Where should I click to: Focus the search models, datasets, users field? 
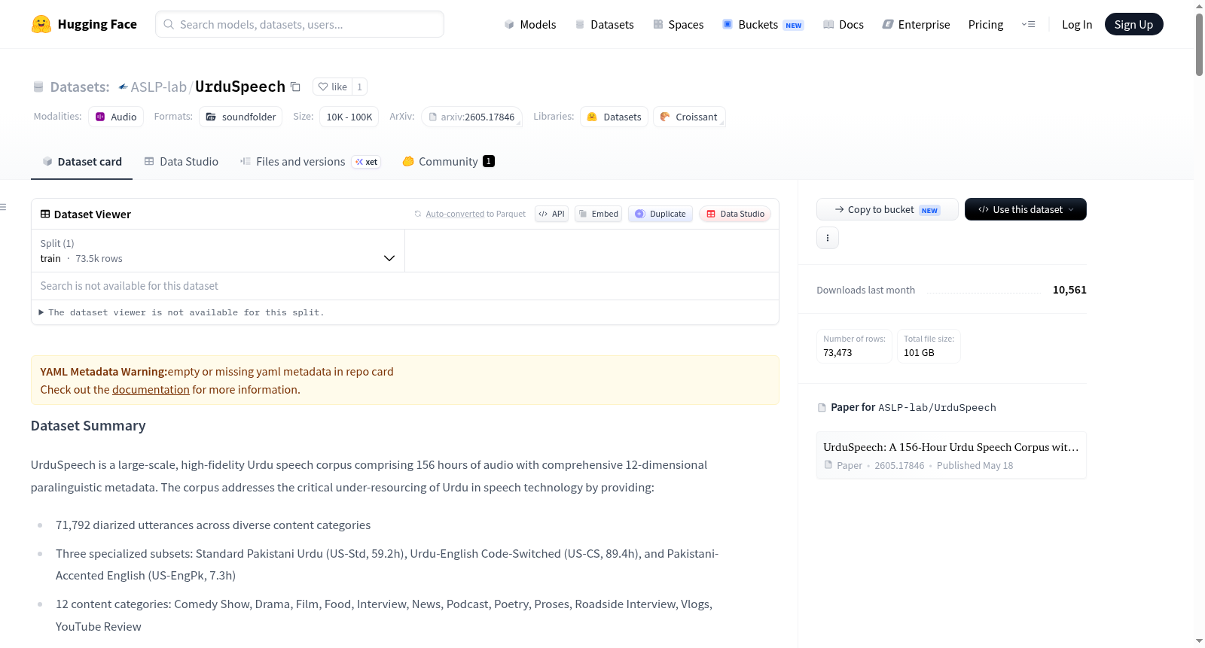tap(300, 24)
